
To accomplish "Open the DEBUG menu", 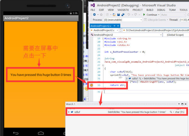I will pos(161,10).
